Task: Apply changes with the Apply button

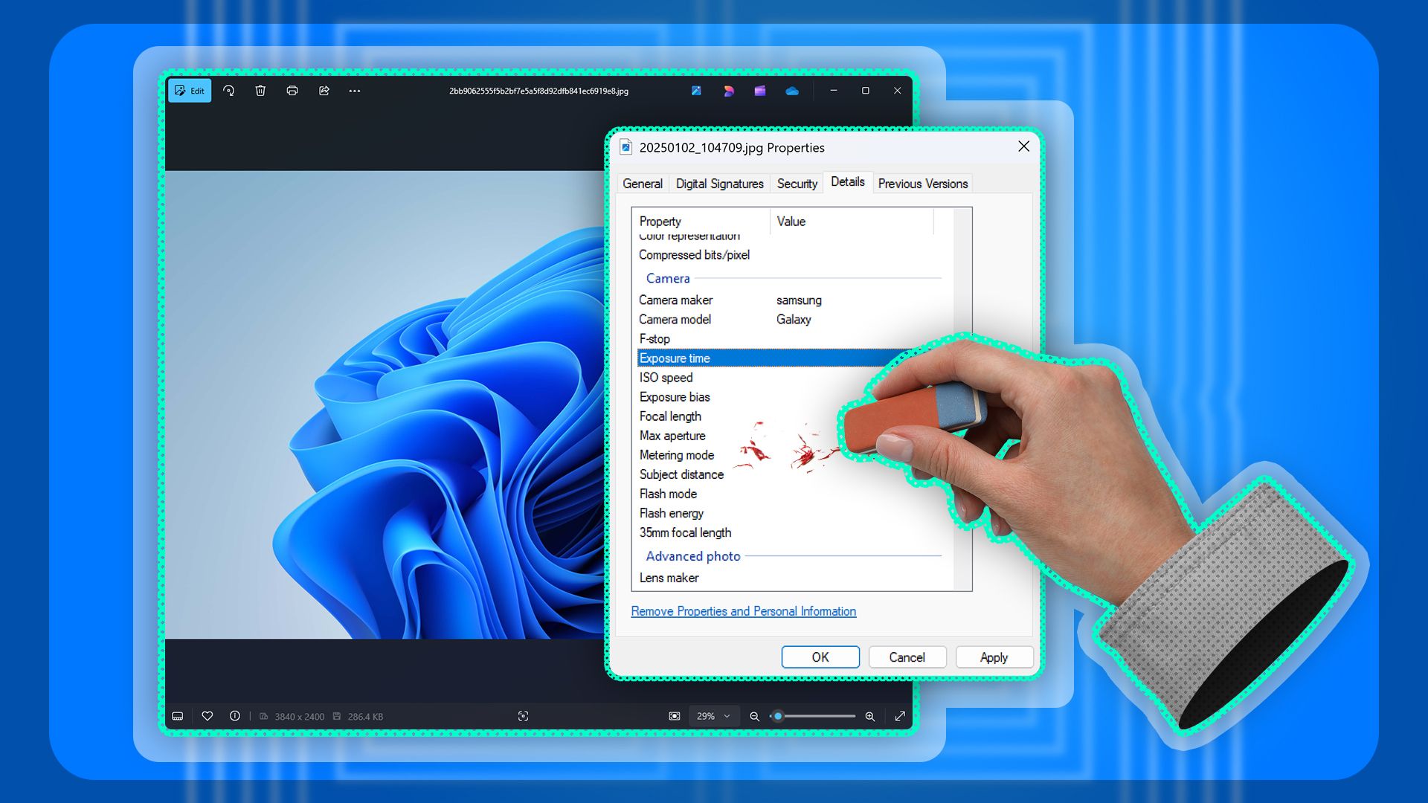Action: click(994, 657)
